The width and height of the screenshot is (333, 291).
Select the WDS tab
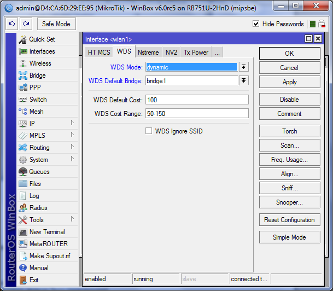tap(124, 51)
